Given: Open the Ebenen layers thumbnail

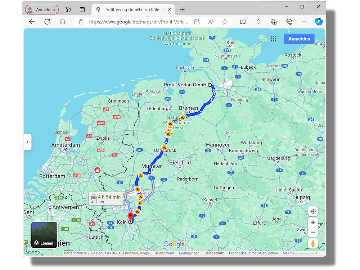Looking at the screenshot, I should tap(44, 235).
